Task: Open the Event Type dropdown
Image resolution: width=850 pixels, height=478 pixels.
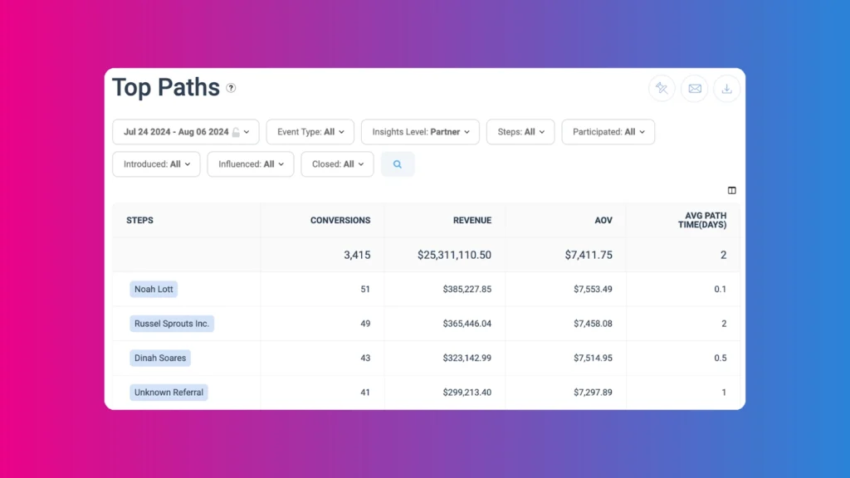Action: (x=310, y=131)
